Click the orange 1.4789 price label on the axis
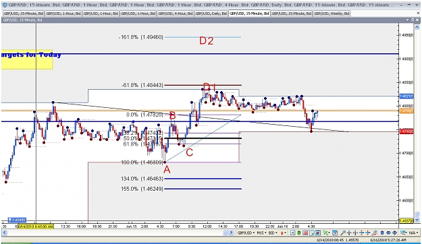422x244 pixels. tap(406, 111)
